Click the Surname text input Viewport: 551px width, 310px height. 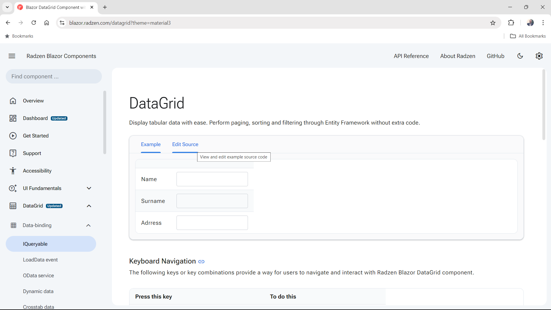pos(212,201)
